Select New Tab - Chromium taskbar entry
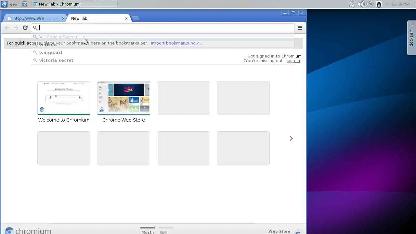This screenshot has height=234, width=416. pos(75,4)
